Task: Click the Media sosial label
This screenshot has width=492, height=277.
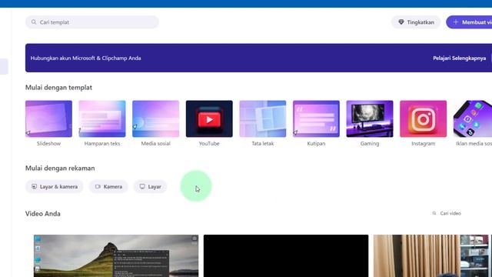Action: 155,144
